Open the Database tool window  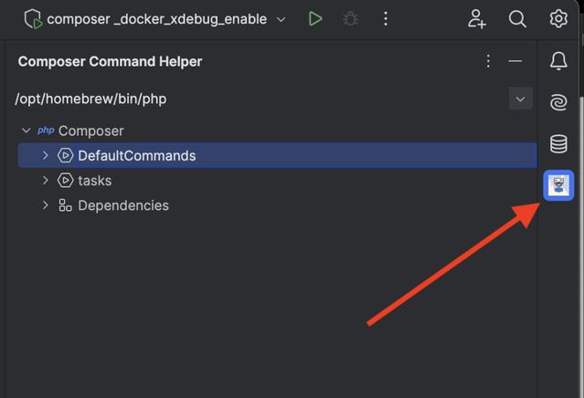(x=558, y=143)
